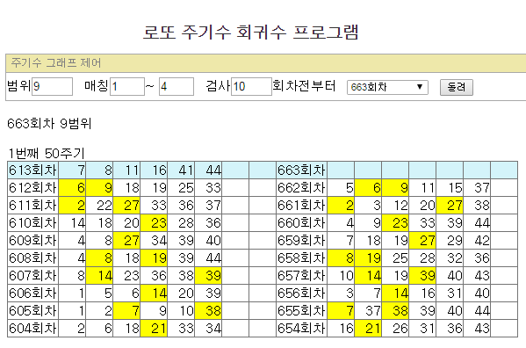Click highlighted 39 in the 607회차 row
Screen dimensions: 526x348
pyautogui.click(x=208, y=276)
